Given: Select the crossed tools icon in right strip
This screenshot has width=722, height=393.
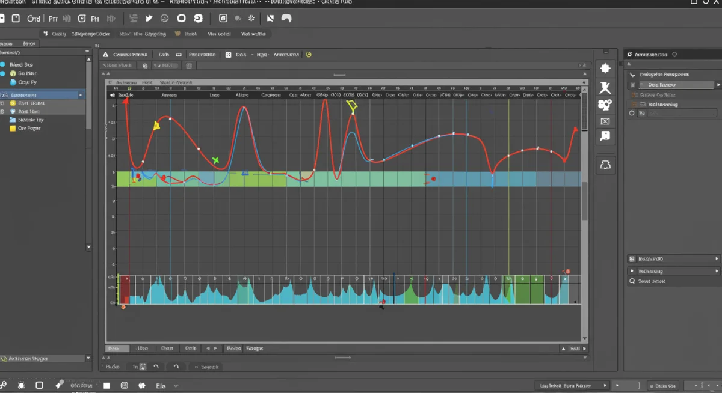Looking at the screenshot, I should click(x=605, y=88).
